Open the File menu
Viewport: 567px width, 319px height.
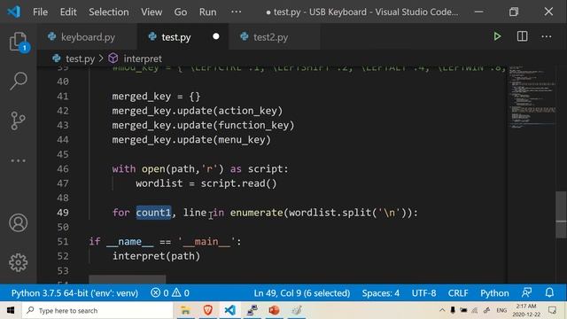40,12
